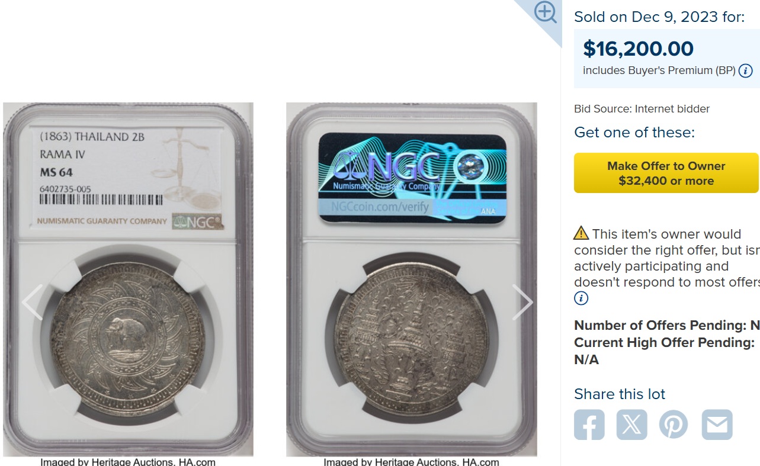Click the NGC hologram label on the reverse slab

coord(412,178)
